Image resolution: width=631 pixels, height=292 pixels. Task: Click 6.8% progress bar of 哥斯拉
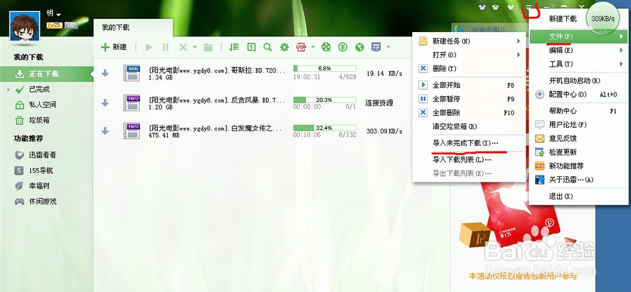325,68
